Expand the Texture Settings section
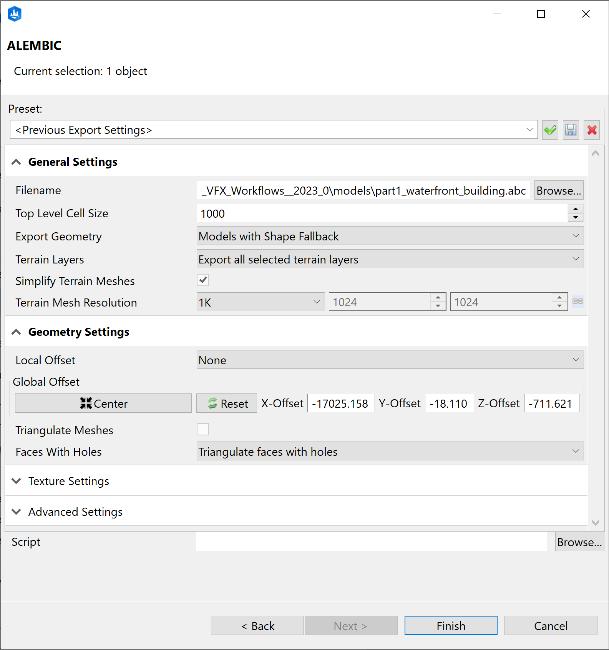 click(68, 481)
